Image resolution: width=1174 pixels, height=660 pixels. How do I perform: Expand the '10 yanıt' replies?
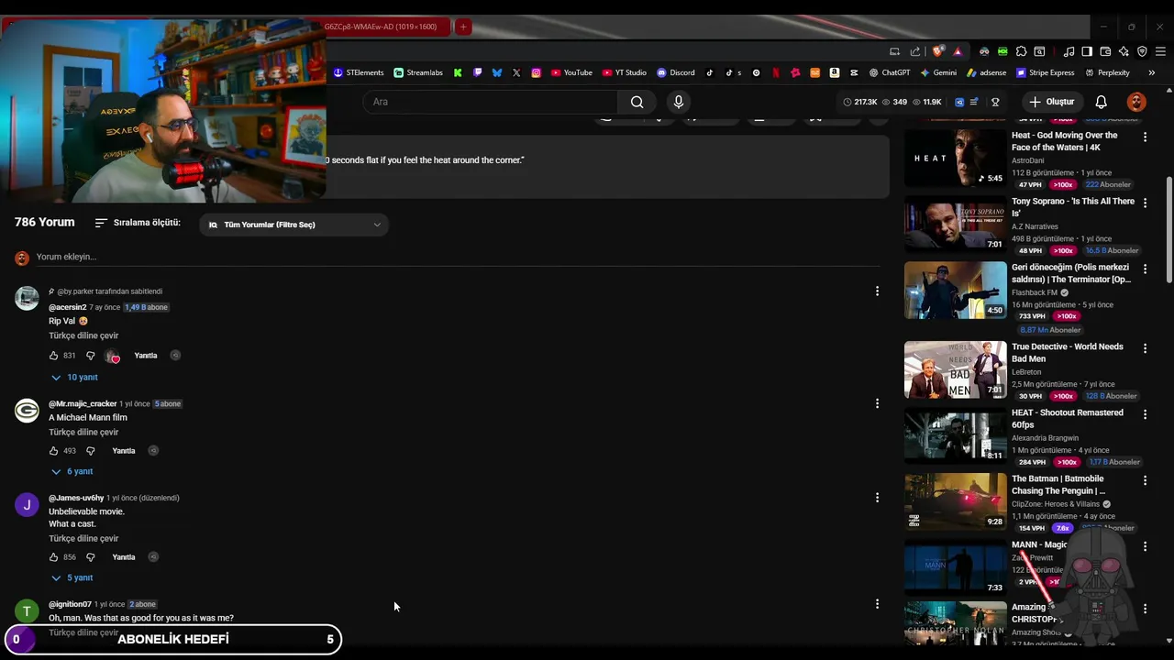click(74, 378)
